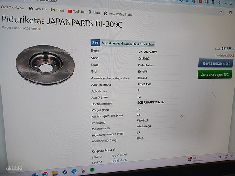Switch the ENG ET keyboard language indicator
This screenshot has height=176, width=235.
[226, 157]
